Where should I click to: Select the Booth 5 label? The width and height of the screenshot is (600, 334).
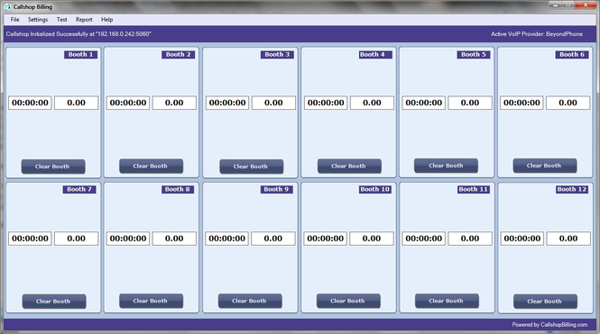click(x=474, y=55)
